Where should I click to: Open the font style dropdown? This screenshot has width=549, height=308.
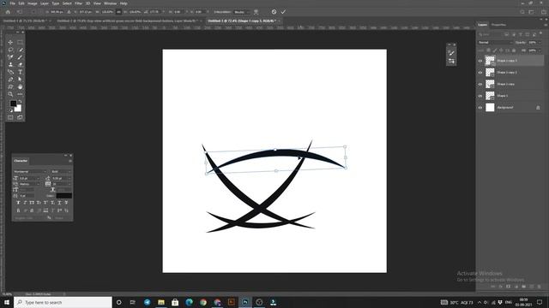[x=61, y=171]
